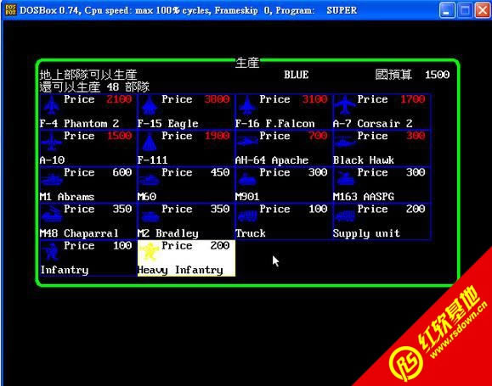
Task: Choose the M60 tank unit
Action: coord(186,185)
